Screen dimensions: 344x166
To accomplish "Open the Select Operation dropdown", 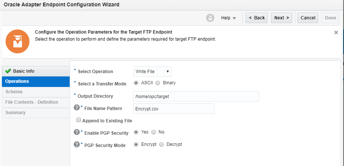I will click(152, 71).
